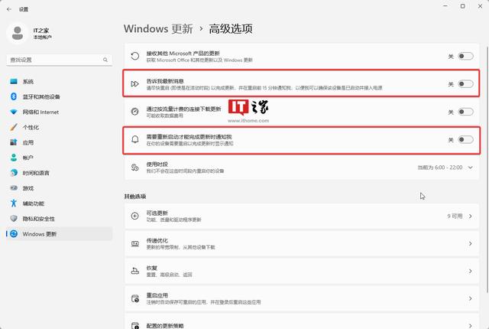Expand the 使用时段 active hours row
Image resolution: width=489 pixels, height=329 pixels.
coord(469,167)
